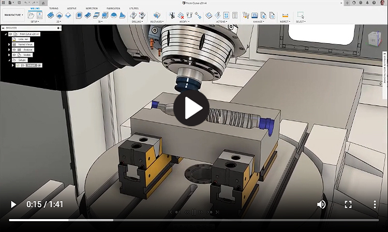Toggle visibility eye of Models node
388x232 pixels.
click(x=14, y=55)
